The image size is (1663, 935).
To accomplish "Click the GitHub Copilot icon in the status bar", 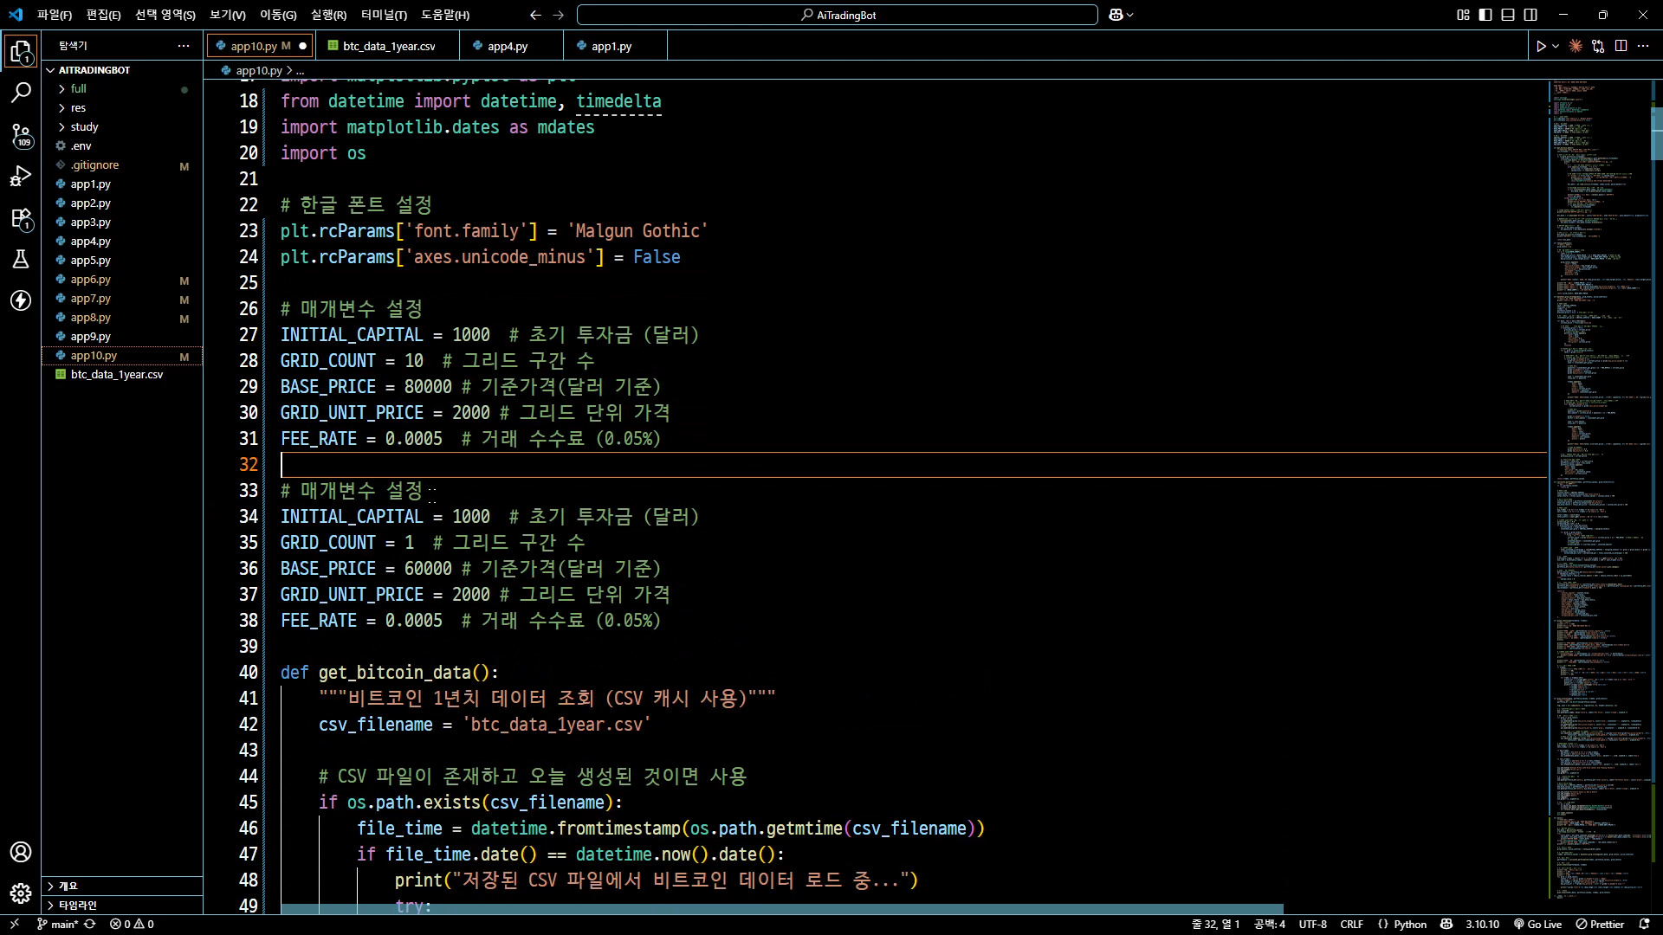I will [1448, 924].
